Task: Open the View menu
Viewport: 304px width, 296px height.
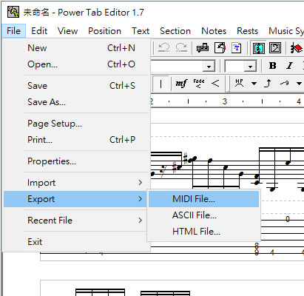Action: 67,31
